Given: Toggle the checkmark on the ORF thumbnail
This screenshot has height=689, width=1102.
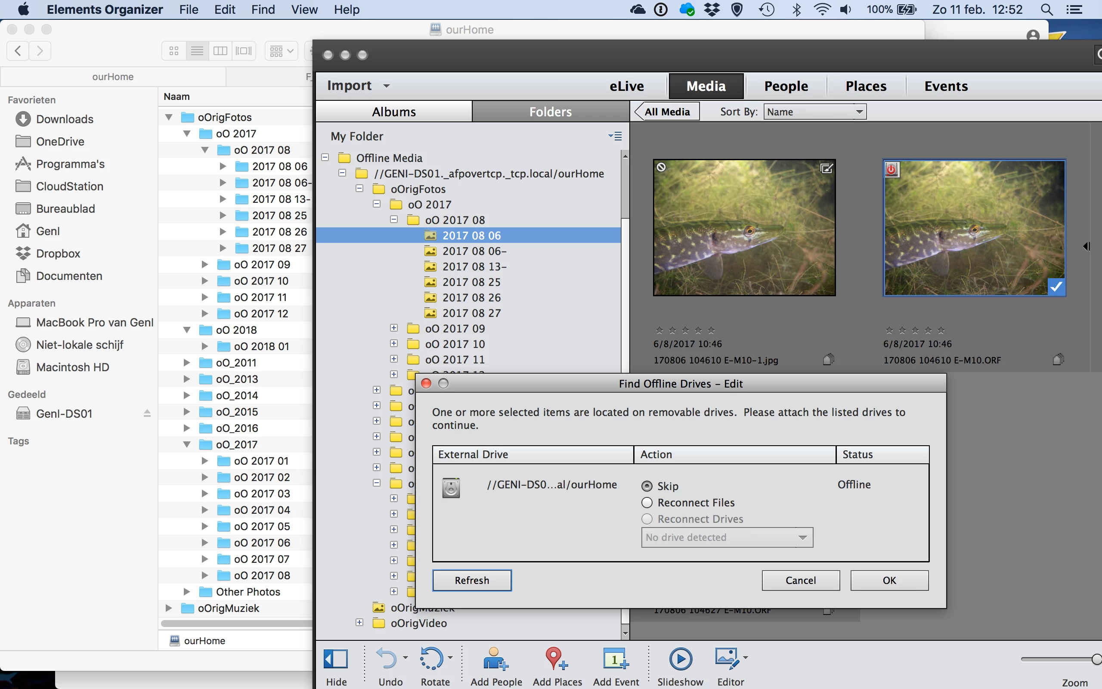Looking at the screenshot, I should point(1056,287).
